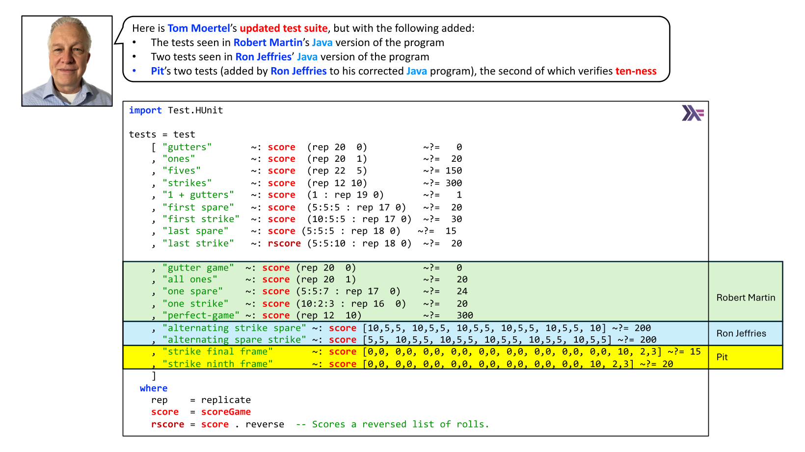Select the test name "alternating strike spare"
This screenshot has width=805, height=452.
(x=234, y=328)
